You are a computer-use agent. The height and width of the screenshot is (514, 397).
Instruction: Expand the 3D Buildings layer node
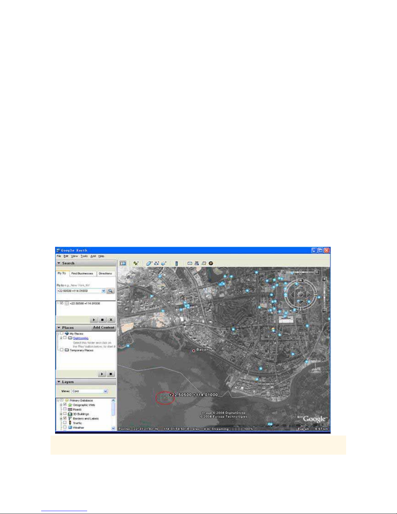61,414
